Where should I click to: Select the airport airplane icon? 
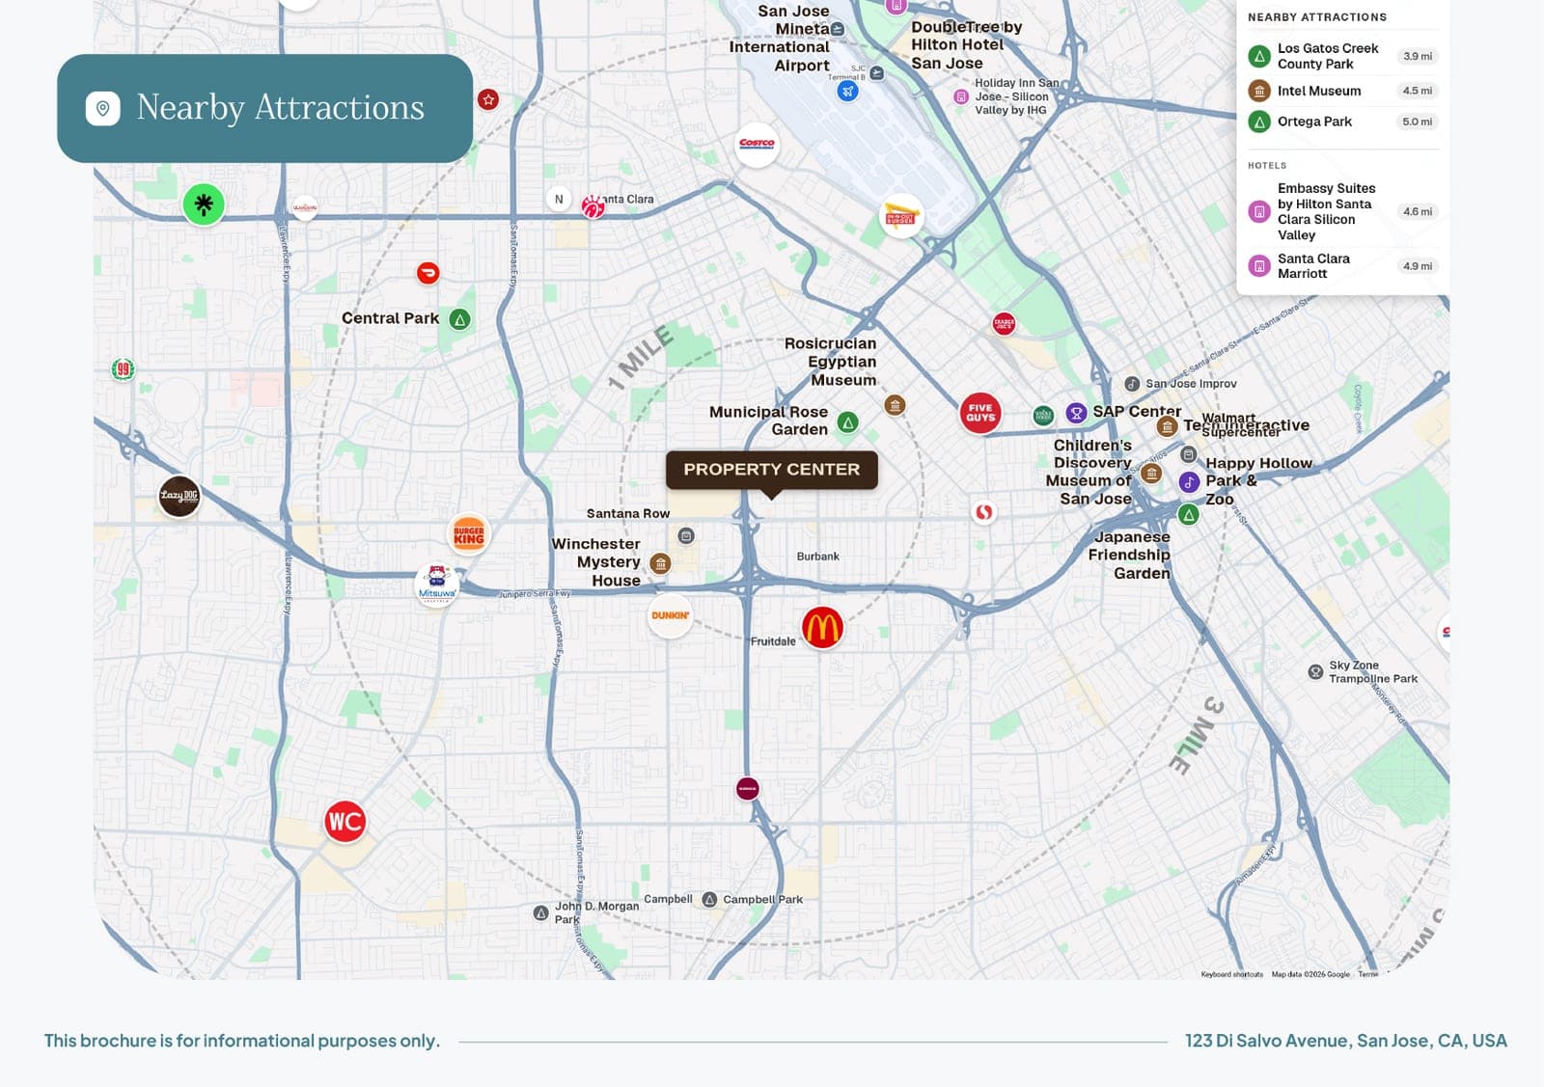tap(847, 91)
